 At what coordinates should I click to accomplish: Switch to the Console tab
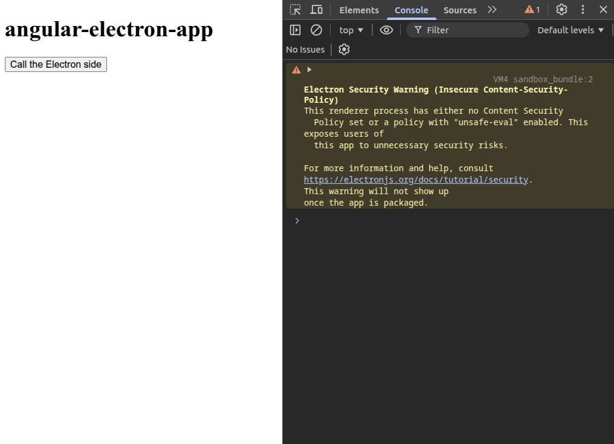(411, 10)
